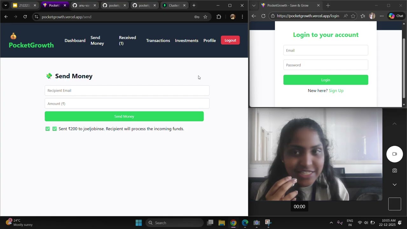The width and height of the screenshot is (407, 229).
Task: Close the PocketGrowth tab in Edge
Action: (318, 5)
